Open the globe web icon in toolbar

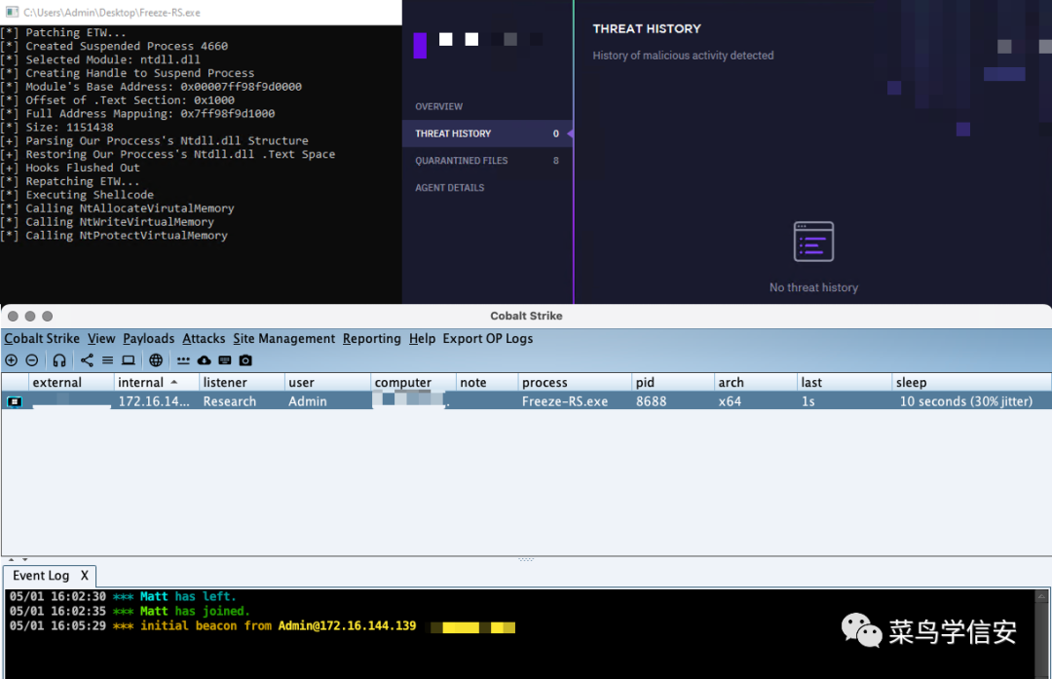[x=156, y=360]
